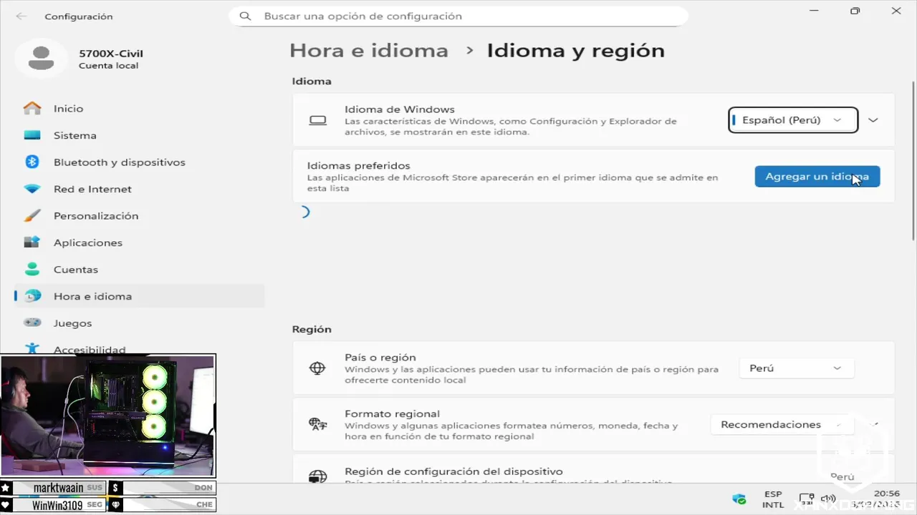This screenshot has height=515, width=917.
Task: Open Aplicaciones section
Action: point(139,242)
